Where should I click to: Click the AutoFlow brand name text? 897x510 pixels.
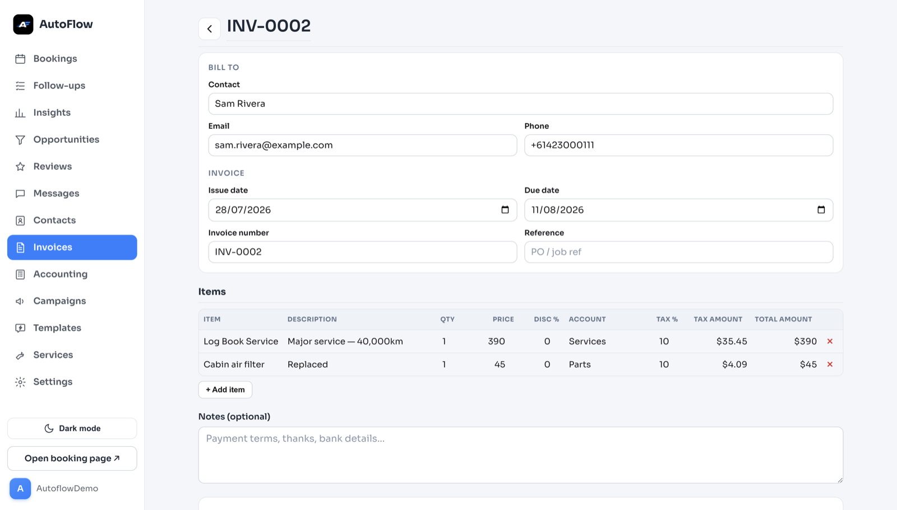pos(66,25)
